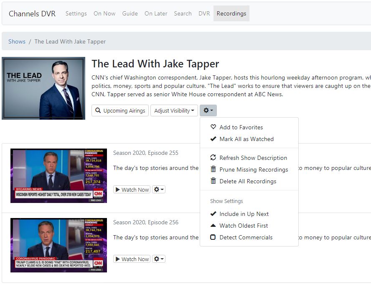371x290 pixels.
Task: Open the Adjust Visibility dropdown
Action: [x=174, y=111]
